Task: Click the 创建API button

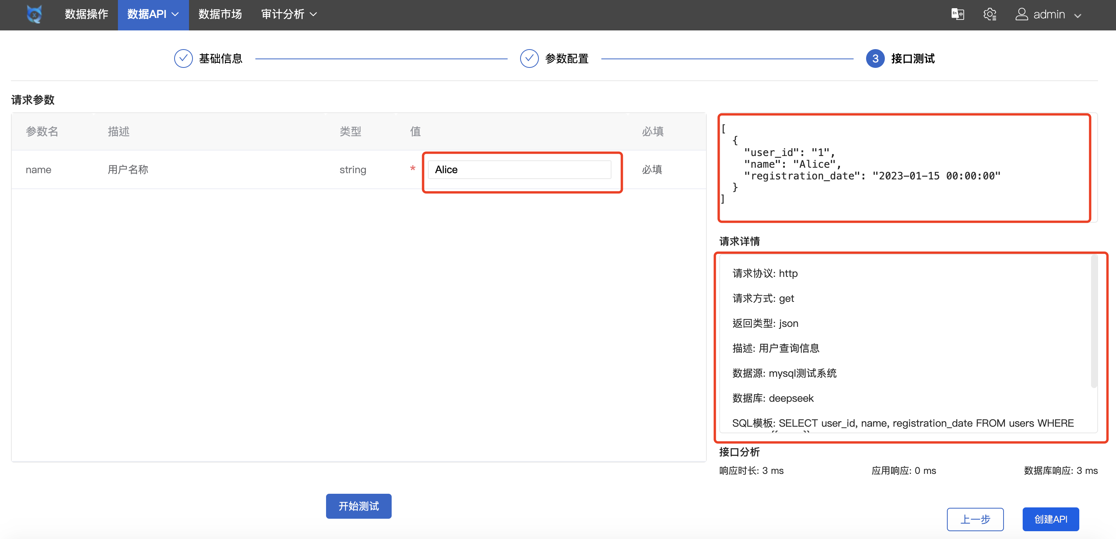Action: coord(1050,519)
